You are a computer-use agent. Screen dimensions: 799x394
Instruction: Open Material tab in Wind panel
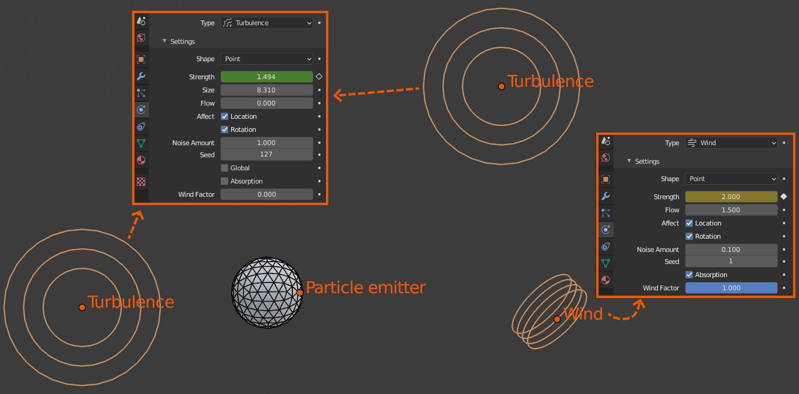coord(606,280)
